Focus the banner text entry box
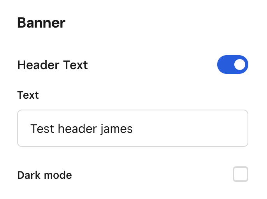Screen dimensions: 267x199 (x=133, y=128)
